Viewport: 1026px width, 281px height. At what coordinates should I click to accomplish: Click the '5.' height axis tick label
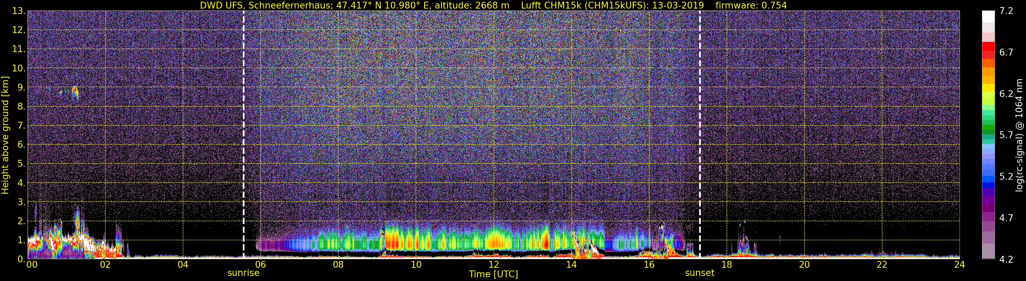coord(21,164)
